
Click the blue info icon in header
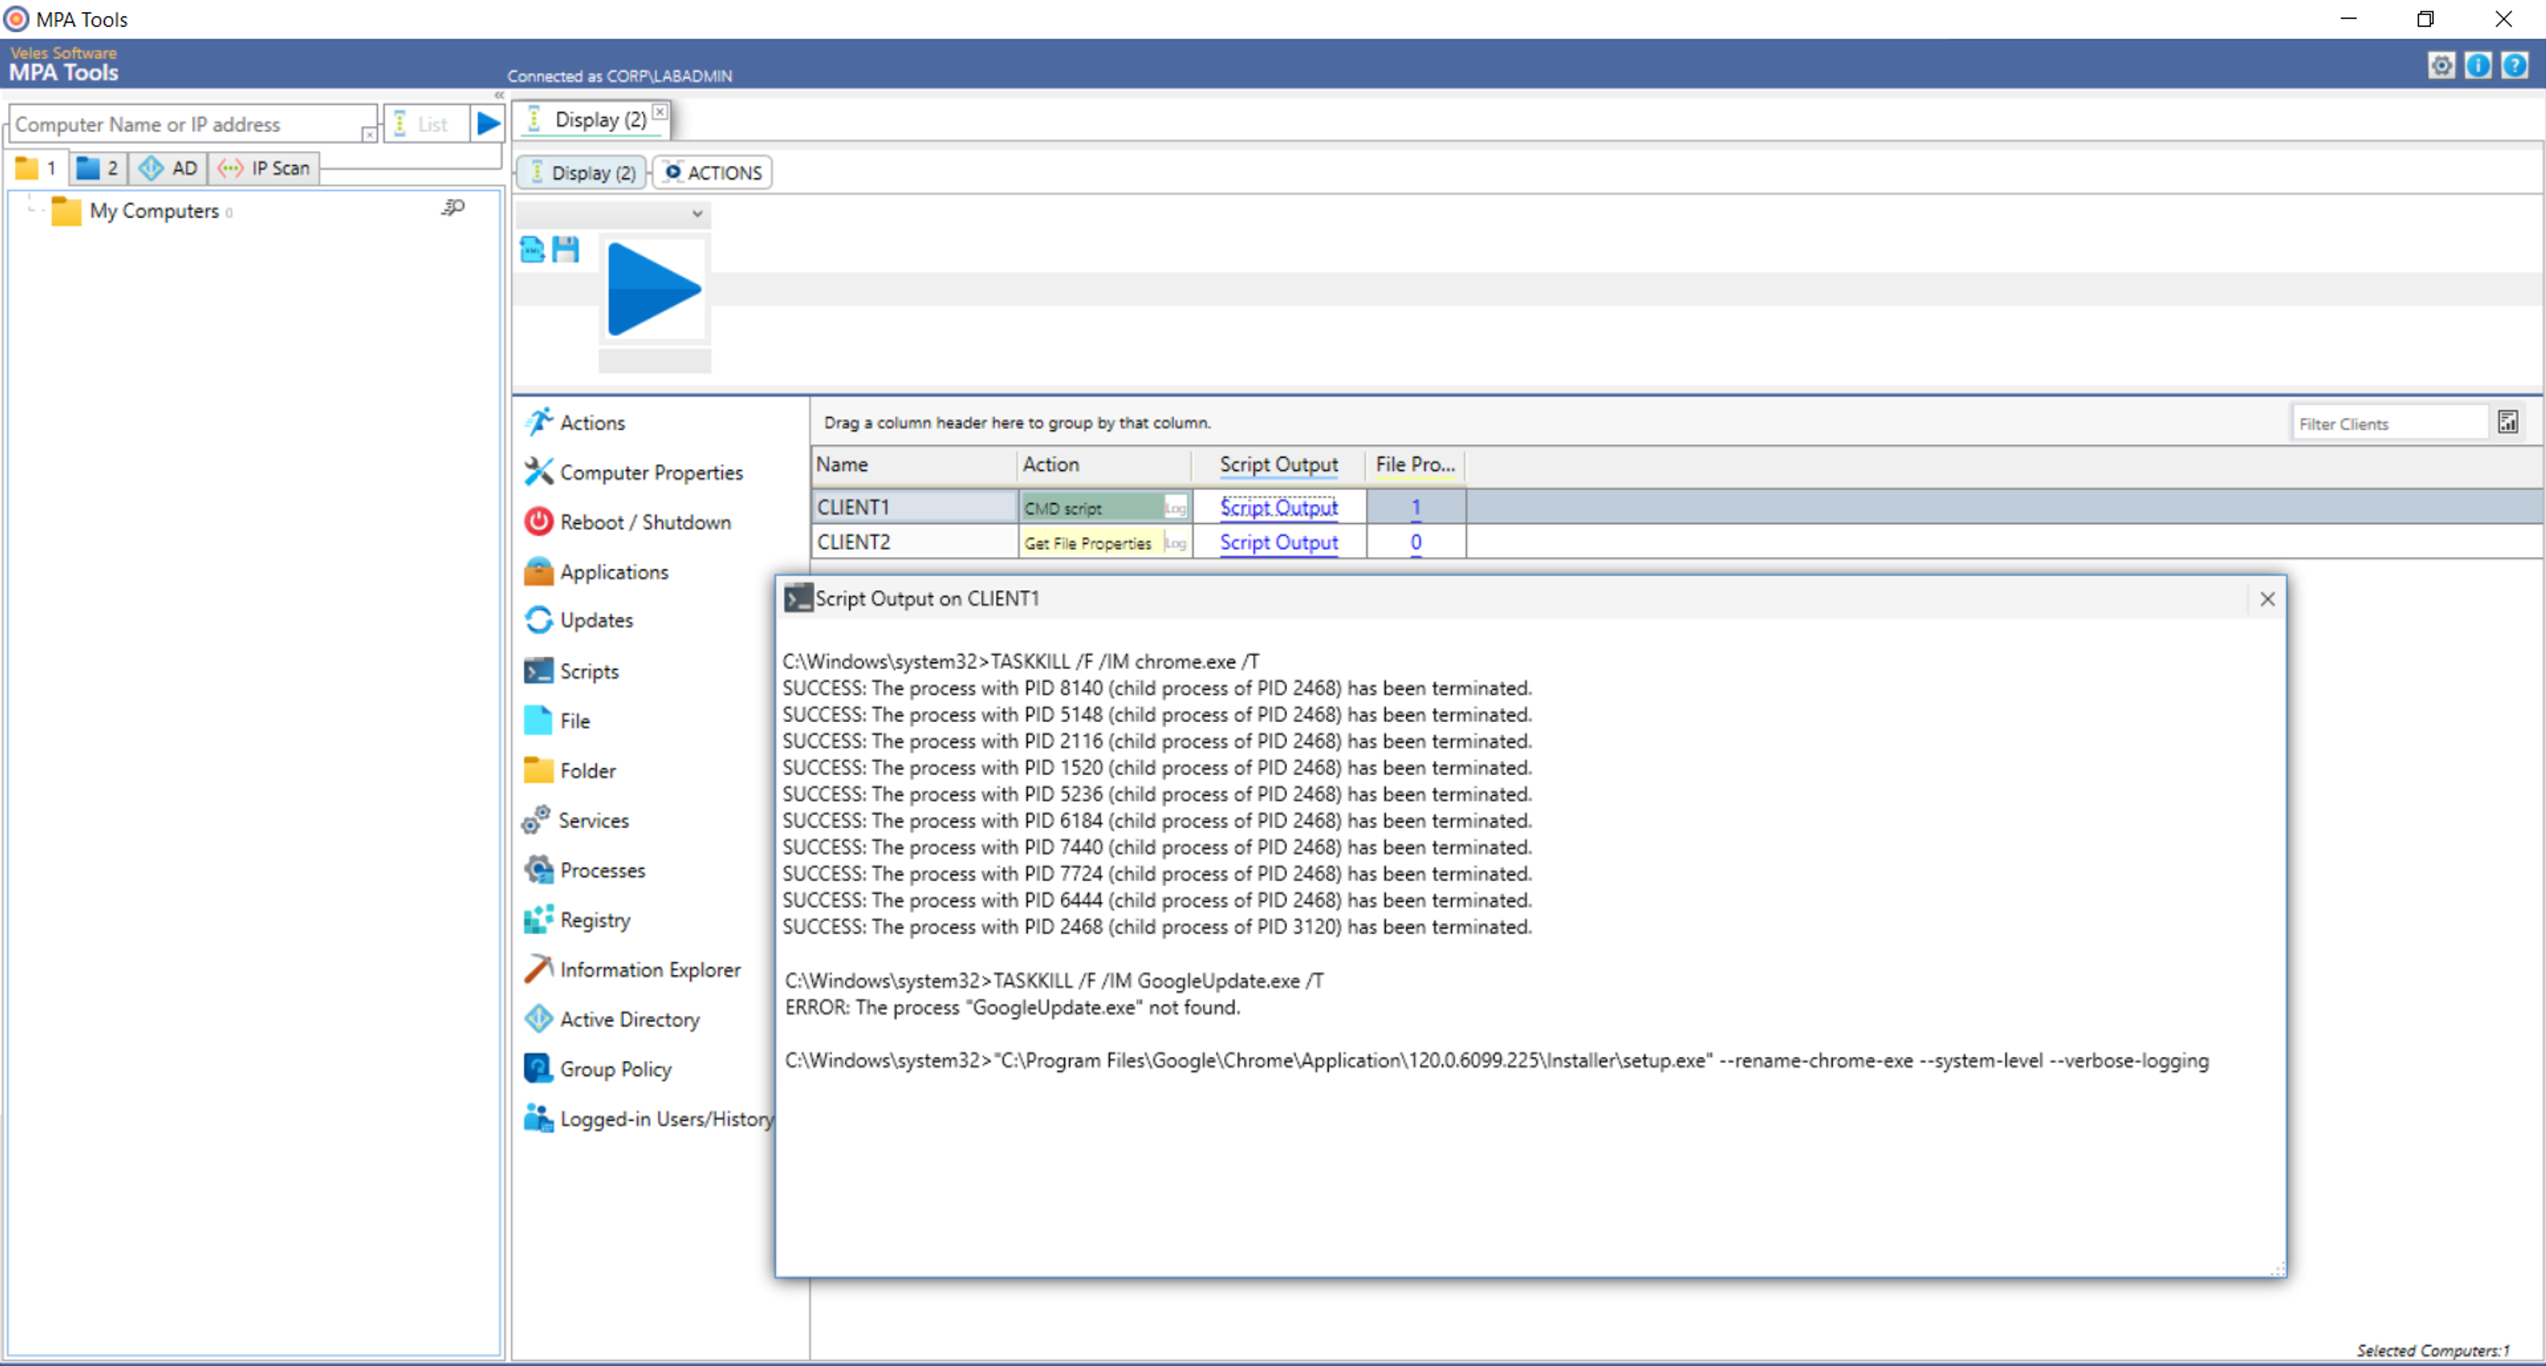tap(2478, 65)
